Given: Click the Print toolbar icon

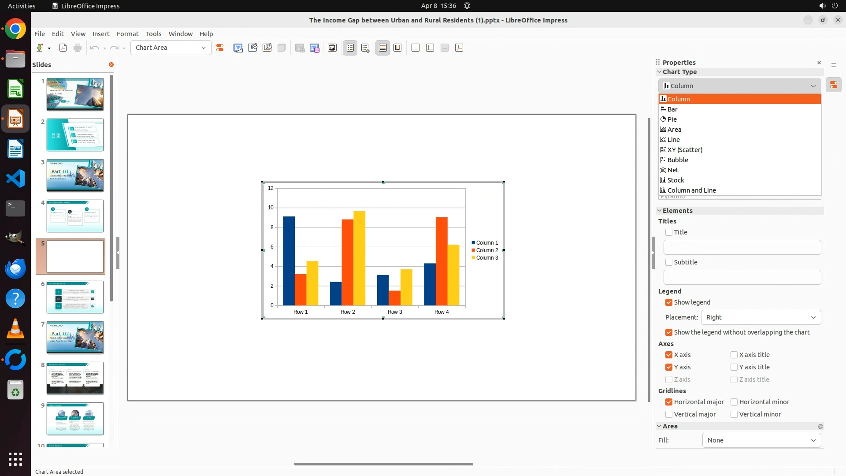Looking at the screenshot, I should 78,48.
